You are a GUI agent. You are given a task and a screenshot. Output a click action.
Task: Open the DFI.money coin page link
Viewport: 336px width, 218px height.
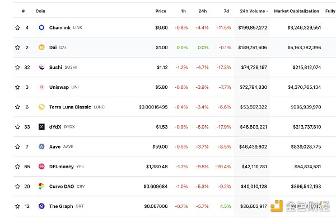[x=61, y=167]
